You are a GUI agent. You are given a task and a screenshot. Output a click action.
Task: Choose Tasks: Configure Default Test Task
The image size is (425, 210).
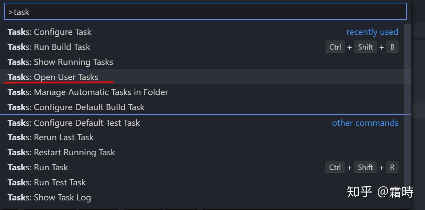(x=74, y=123)
